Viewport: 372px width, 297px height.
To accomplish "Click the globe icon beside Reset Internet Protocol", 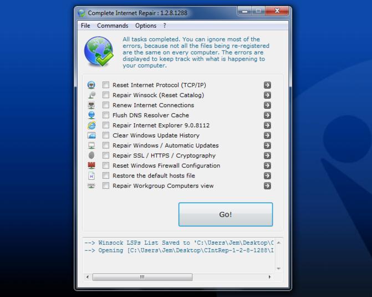I will click(91, 85).
